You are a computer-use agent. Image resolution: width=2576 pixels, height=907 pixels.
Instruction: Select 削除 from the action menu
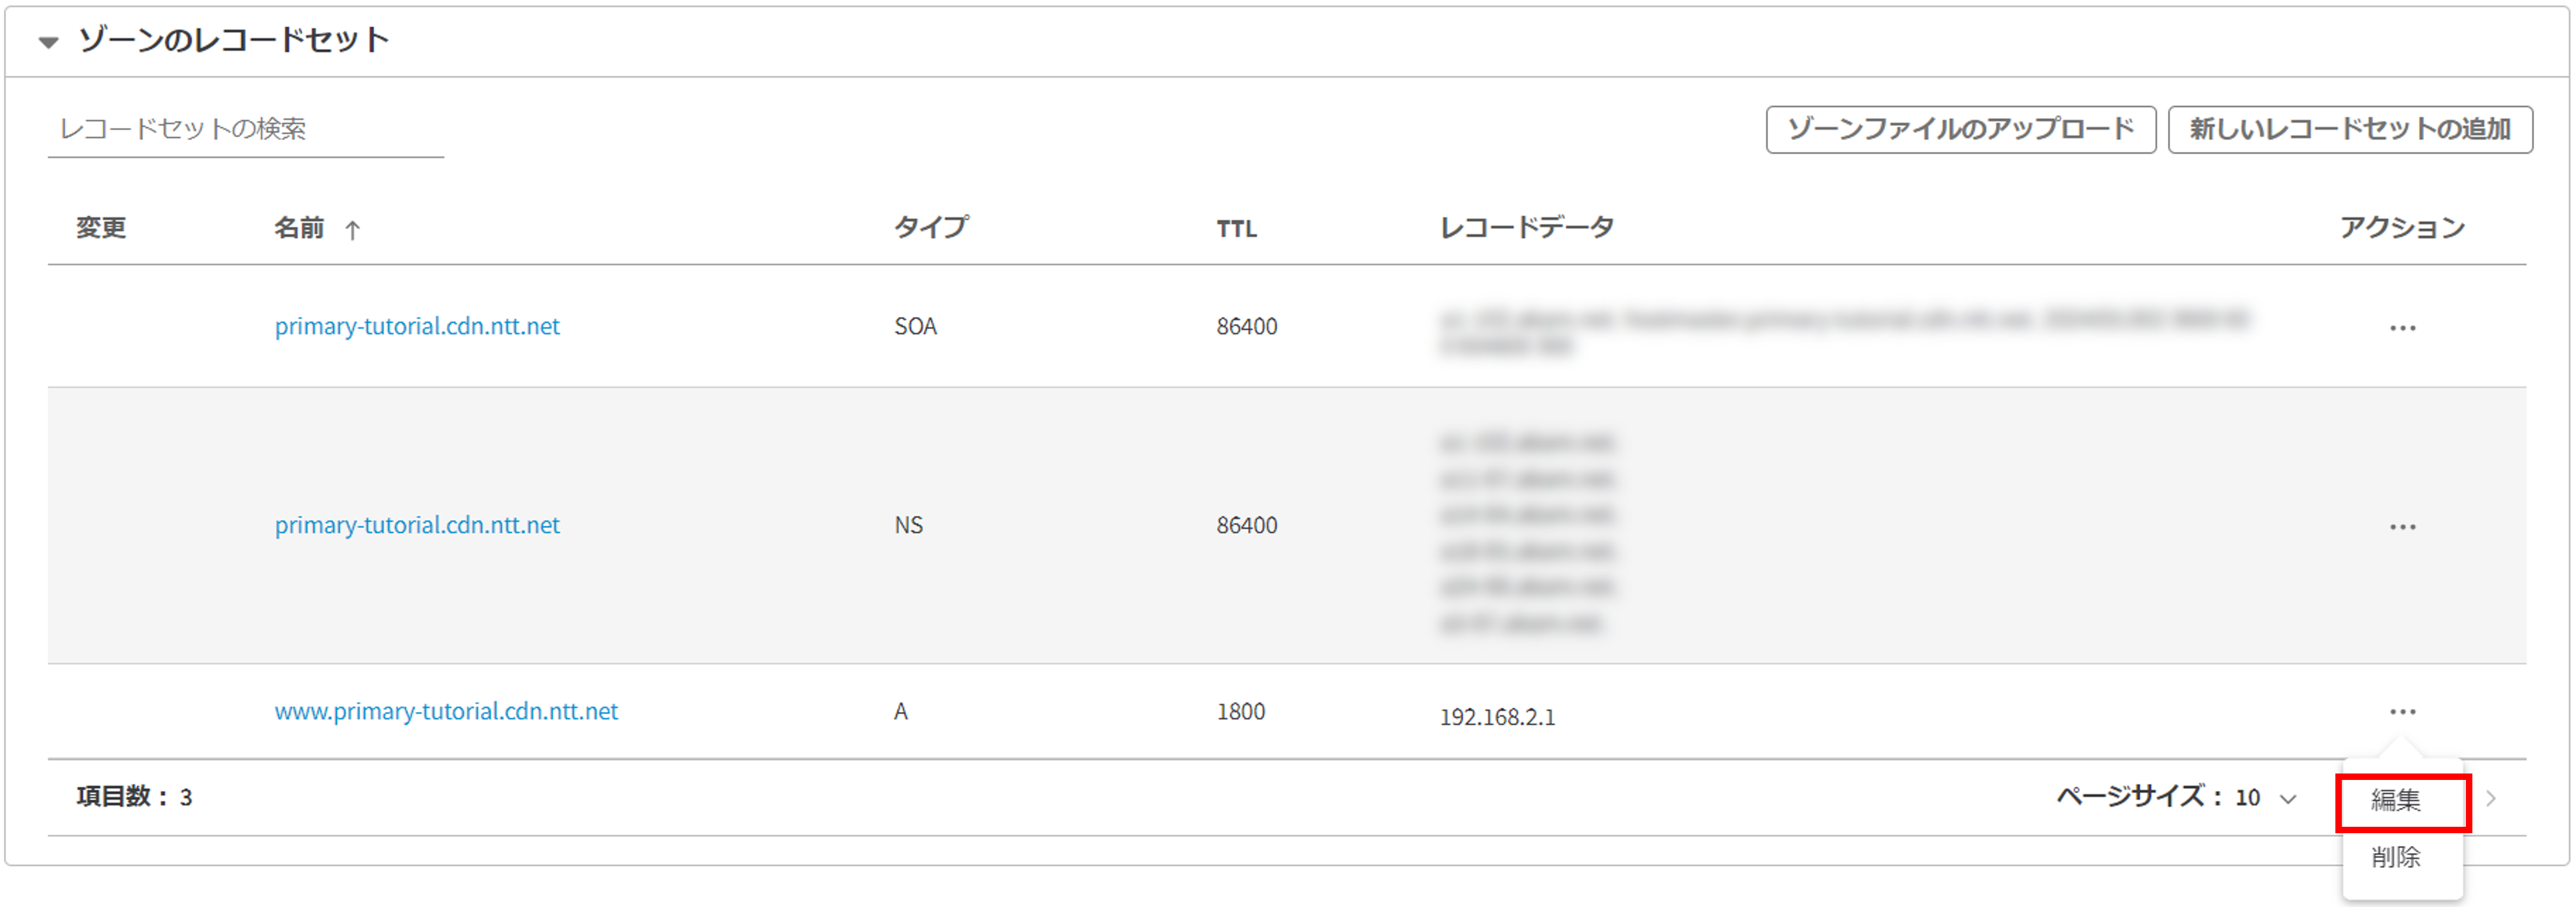[x=2395, y=857]
